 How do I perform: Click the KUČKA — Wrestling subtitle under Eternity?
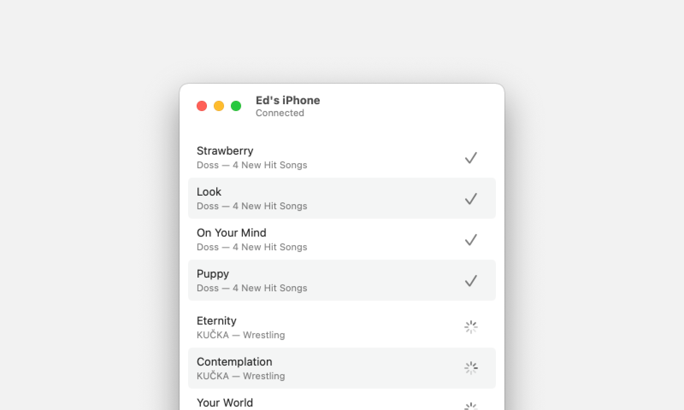point(241,335)
